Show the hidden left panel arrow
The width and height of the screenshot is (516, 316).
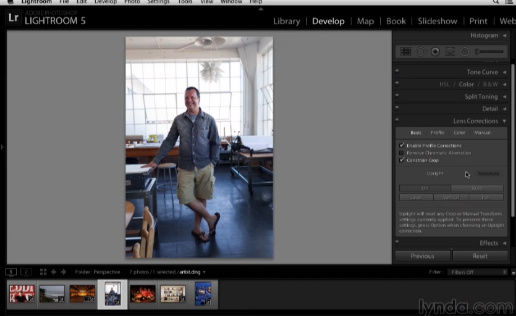pos(2,147)
